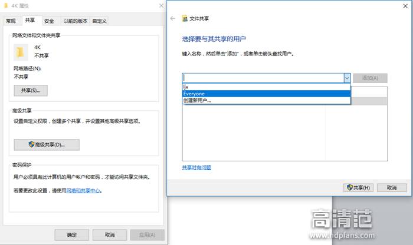Click the 文件共享 icon in the dialog header
This screenshot has width=413, height=245.
tap(185, 18)
